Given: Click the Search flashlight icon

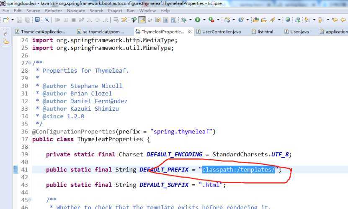Looking at the screenshot, I should [x=272, y=20].
